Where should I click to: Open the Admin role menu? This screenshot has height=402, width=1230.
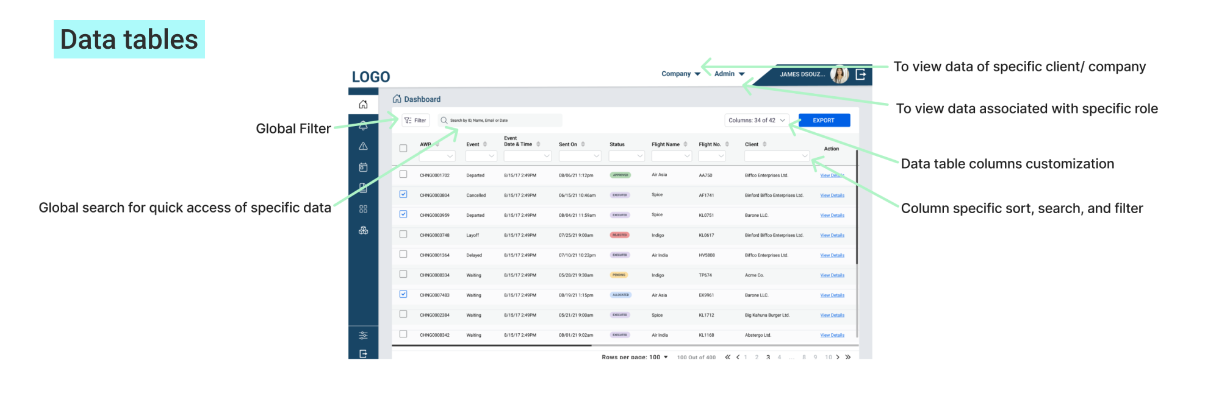[x=729, y=74]
